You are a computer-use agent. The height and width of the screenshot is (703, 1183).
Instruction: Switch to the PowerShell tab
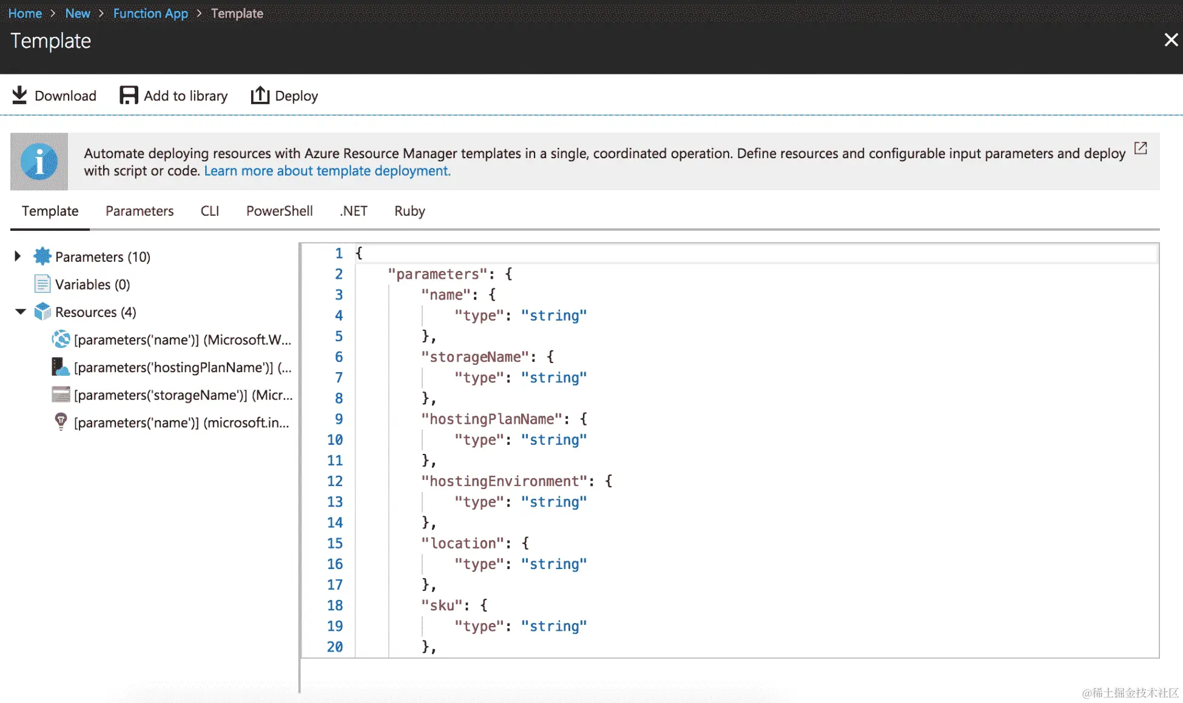click(x=279, y=211)
